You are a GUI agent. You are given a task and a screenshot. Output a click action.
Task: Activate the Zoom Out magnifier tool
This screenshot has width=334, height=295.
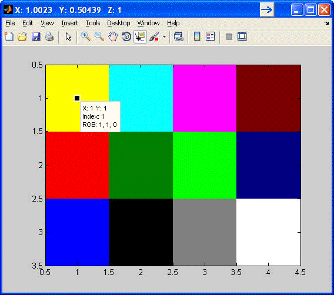(x=99, y=37)
